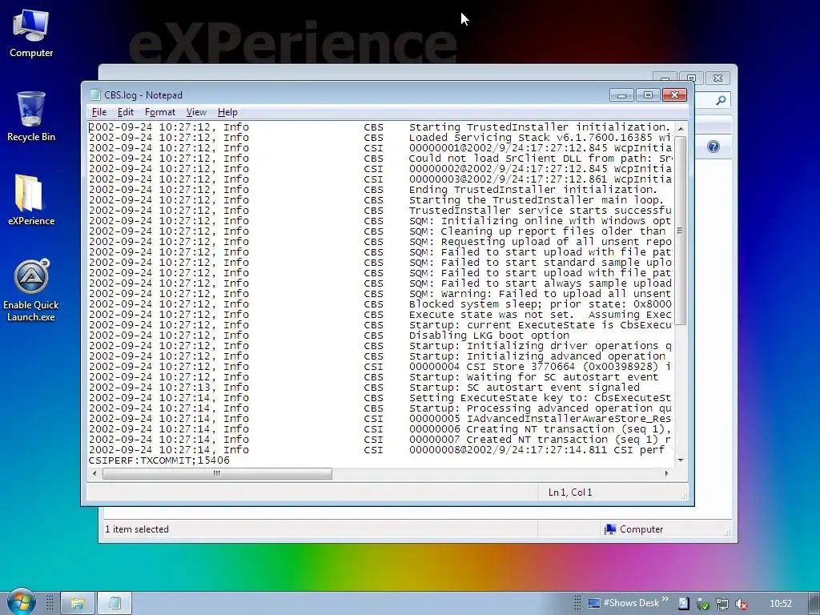Click the Ln 1, Col 1 status bar text
This screenshot has height=615, width=820.
pos(570,492)
